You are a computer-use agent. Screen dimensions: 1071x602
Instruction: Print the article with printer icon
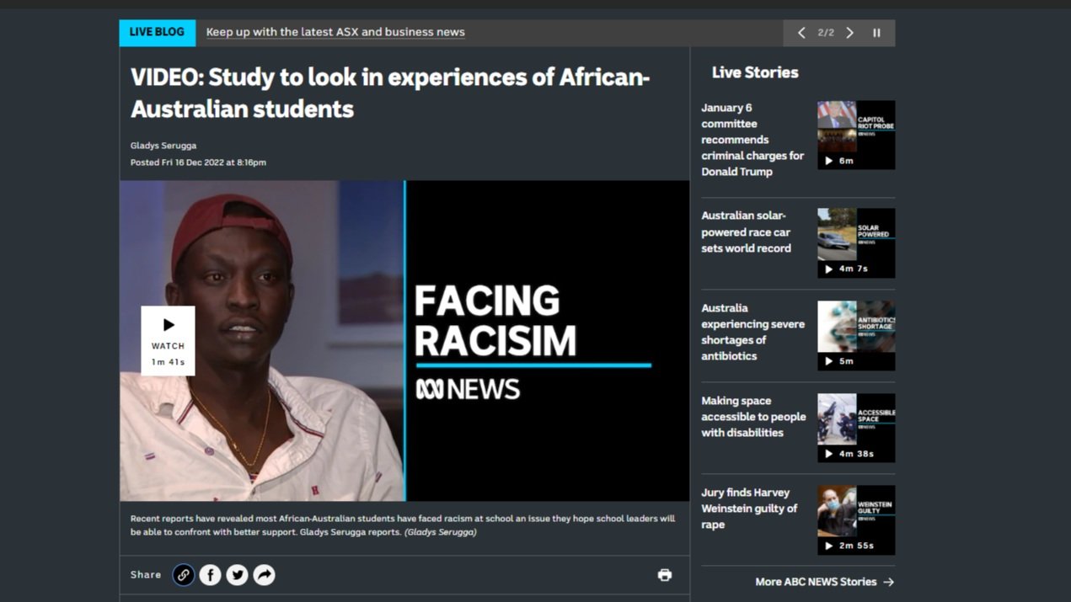click(x=665, y=575)
